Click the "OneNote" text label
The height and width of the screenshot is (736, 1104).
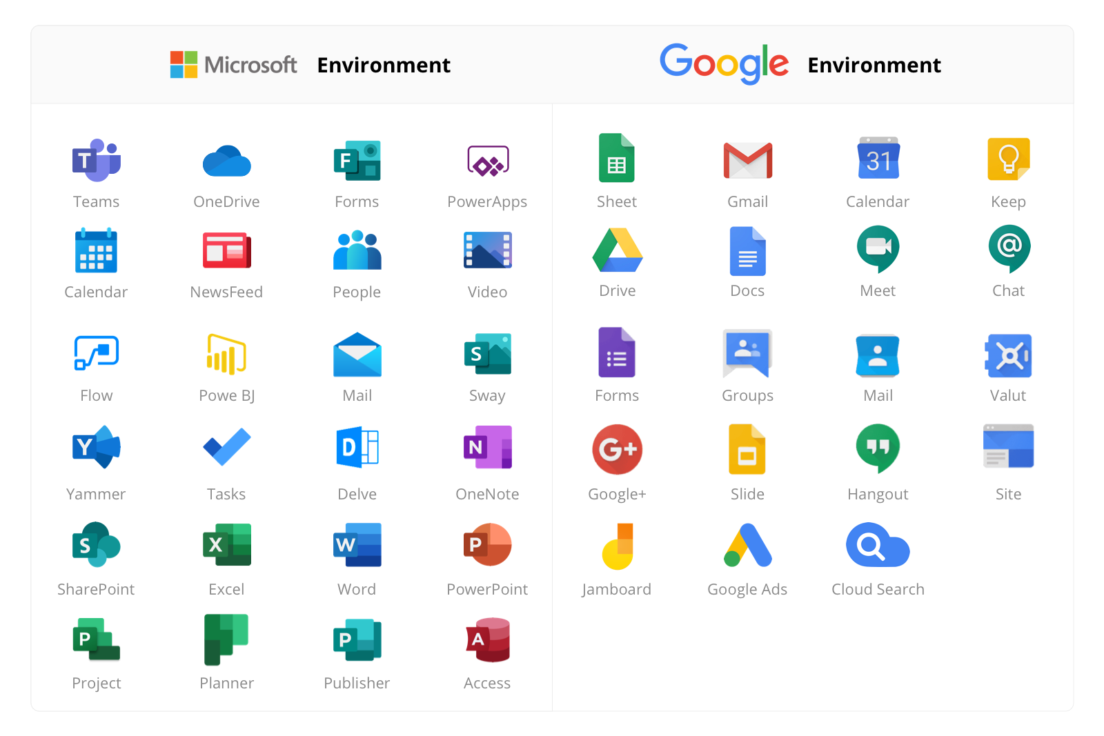click(487, 494)
